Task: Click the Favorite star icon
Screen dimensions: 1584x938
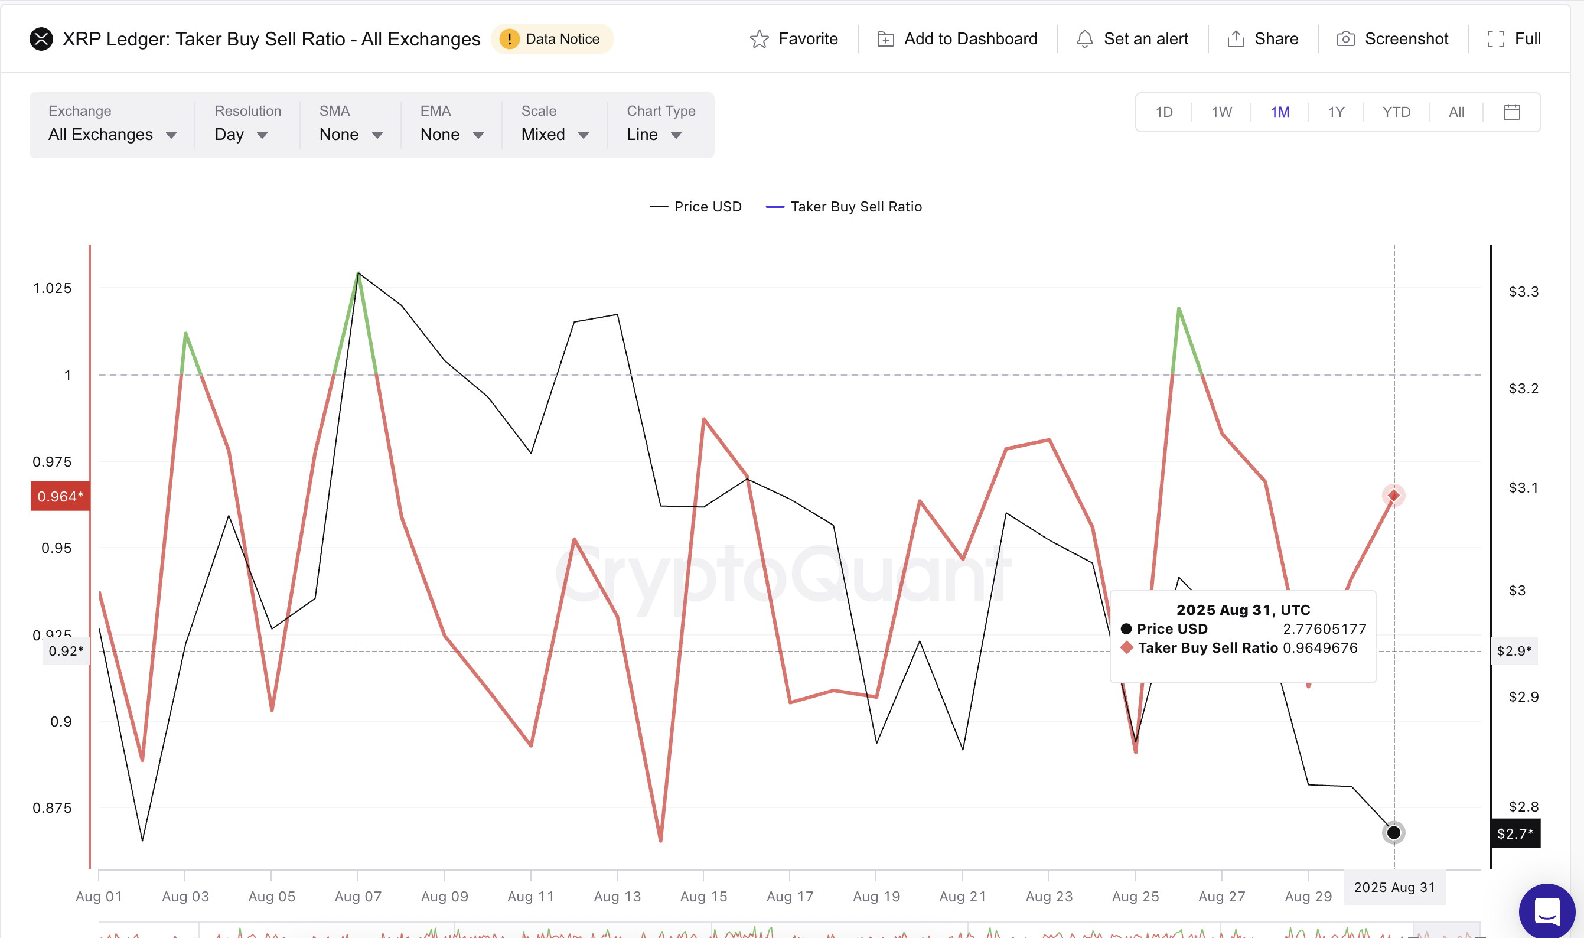Action: pyautogui.click(x=761, y=38)
